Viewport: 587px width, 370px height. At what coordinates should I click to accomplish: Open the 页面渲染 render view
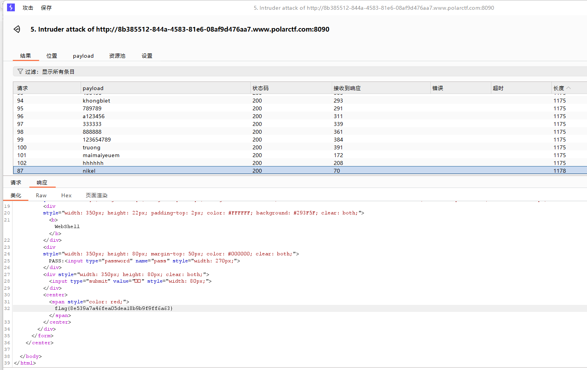tap(96, 195)
